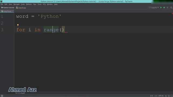
Task: Open the File menu
Action: pyautogui.click(x=2, y=4)
